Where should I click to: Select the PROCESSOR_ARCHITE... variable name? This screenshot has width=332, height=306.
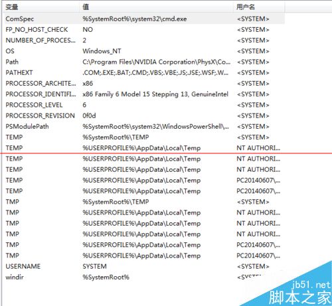(x=41, y=84)
